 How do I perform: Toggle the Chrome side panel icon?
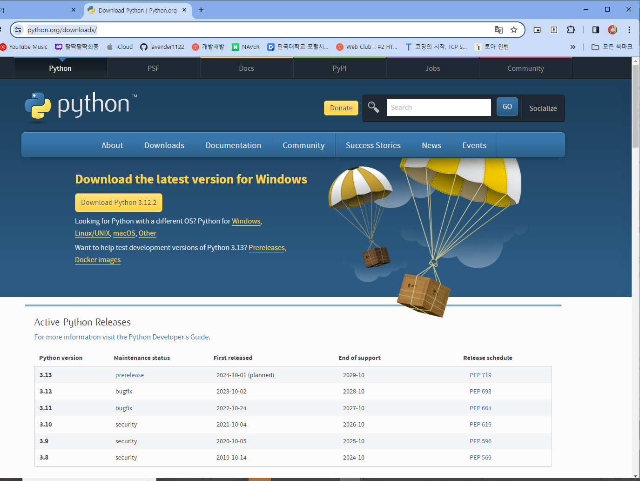coord(596,30)
